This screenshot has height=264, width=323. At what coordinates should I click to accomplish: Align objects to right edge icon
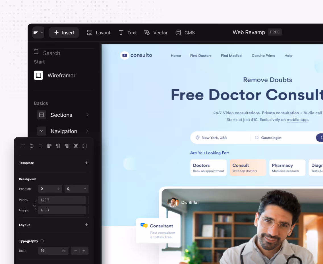click(67, 146)
